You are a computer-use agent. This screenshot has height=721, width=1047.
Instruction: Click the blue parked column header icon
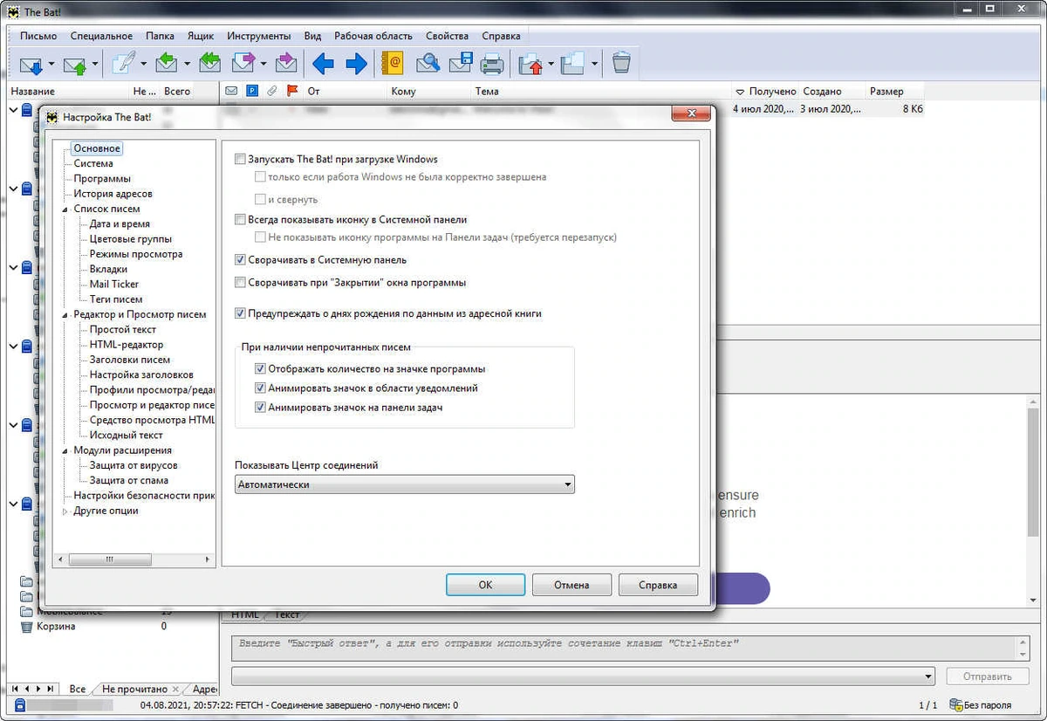(x=252, y=91)
